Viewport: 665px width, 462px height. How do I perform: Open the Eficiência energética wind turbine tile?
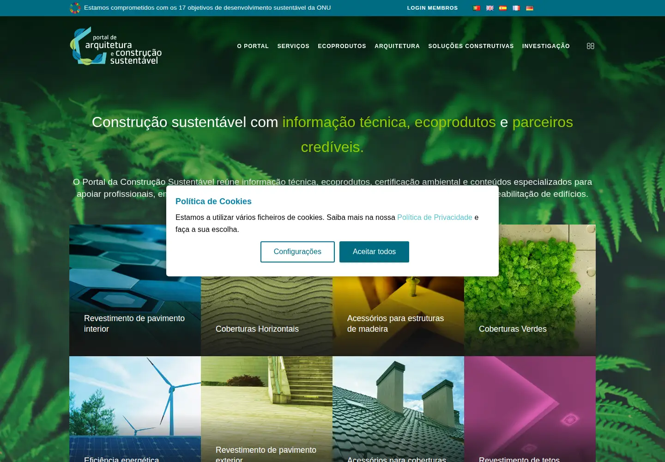(x=135, y=409)
